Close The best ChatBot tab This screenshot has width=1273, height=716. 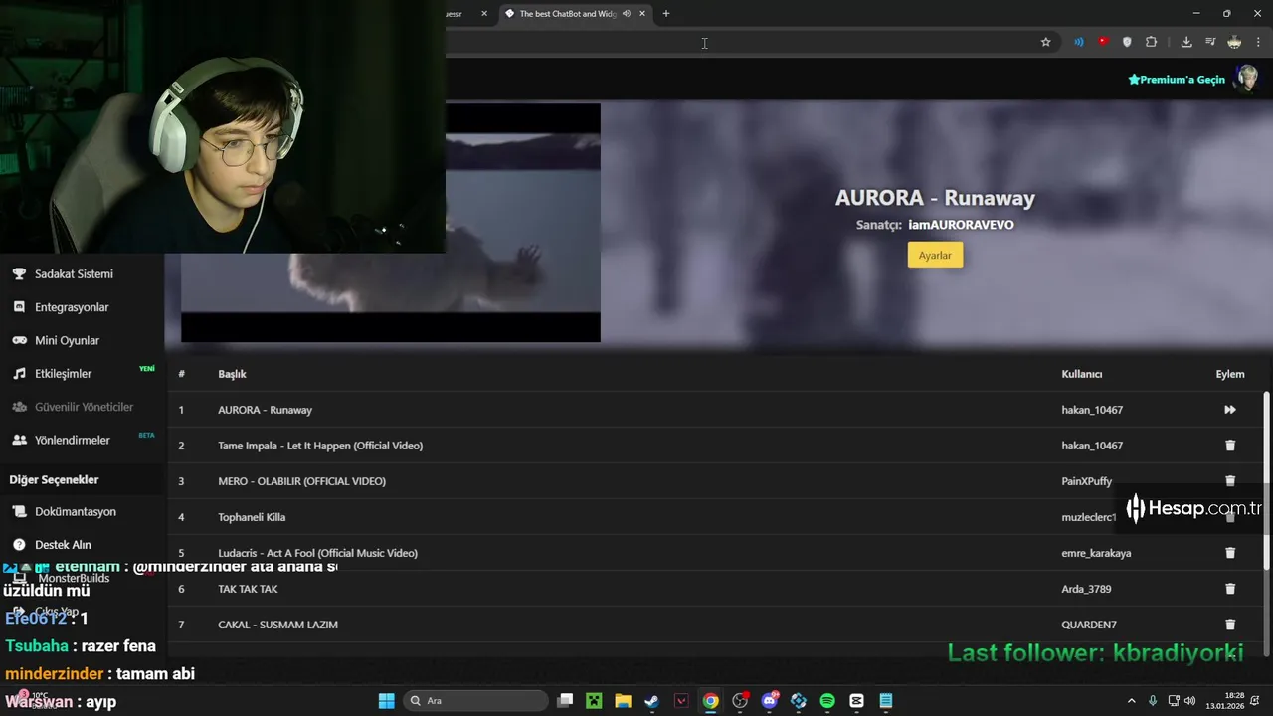coord(642,14)
